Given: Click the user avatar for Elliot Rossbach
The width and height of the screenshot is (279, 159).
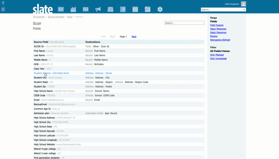Looking at the screenshot, I should pyautogui.click(x=244, y=4).
